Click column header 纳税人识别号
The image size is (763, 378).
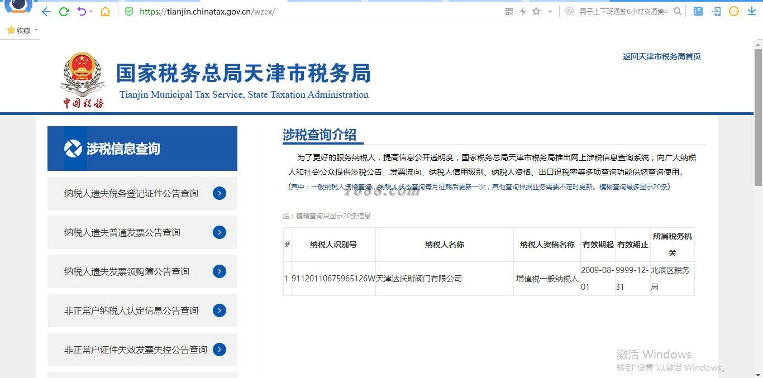(x=333, y=245)
